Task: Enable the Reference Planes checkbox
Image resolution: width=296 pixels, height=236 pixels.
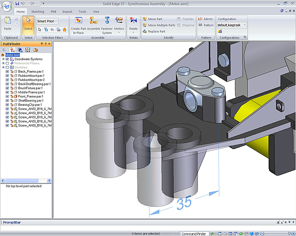Action: coord(7,63)
